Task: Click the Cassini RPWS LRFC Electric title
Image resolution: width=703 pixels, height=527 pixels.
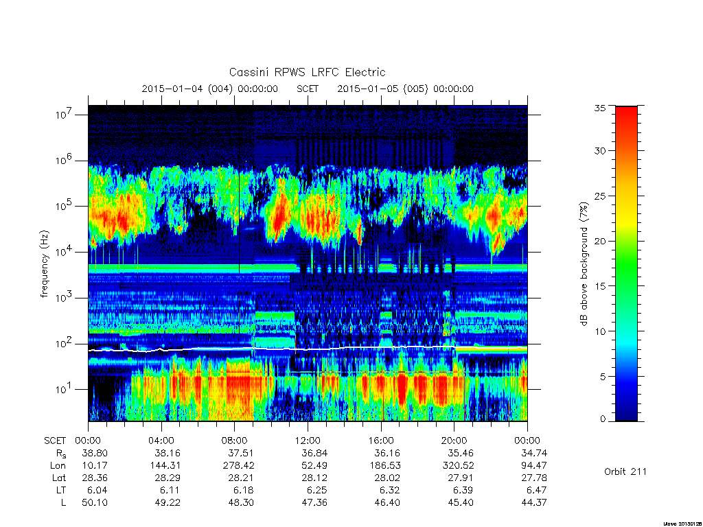Action: click(x=307, y=72)
